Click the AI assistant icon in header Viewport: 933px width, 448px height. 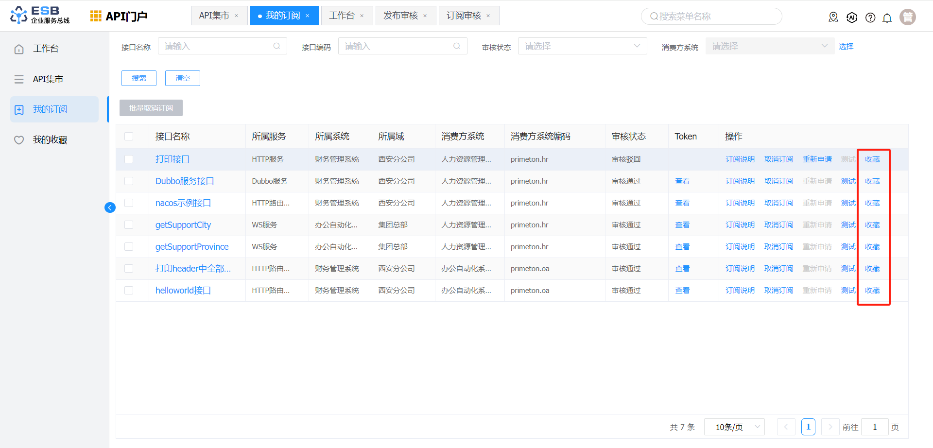click(852, 18)
